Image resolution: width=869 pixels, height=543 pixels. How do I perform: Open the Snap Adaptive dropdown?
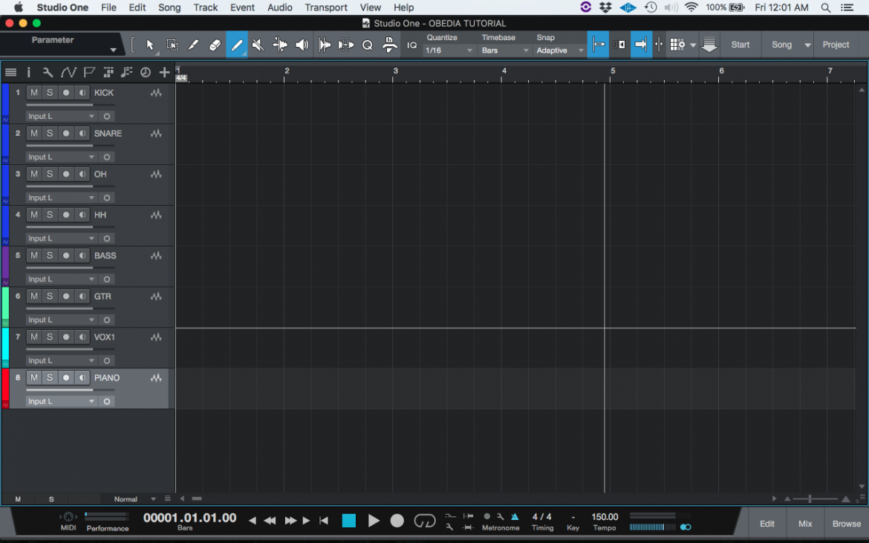click(560, 51)
